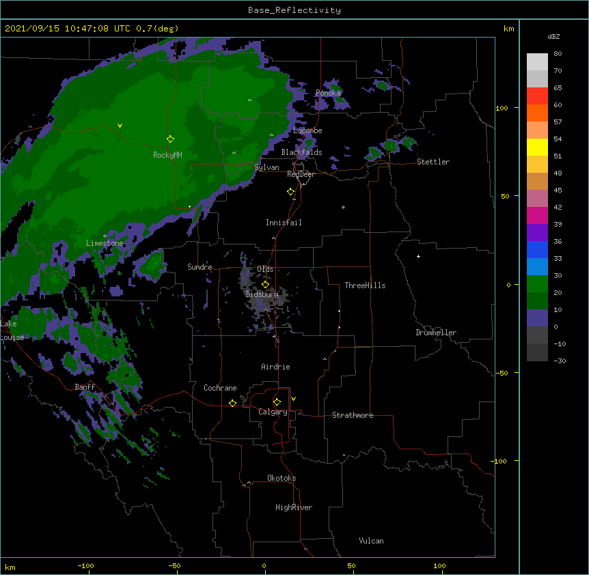Click the Calgary city label

pyautogui.click(x=273, y=412)
